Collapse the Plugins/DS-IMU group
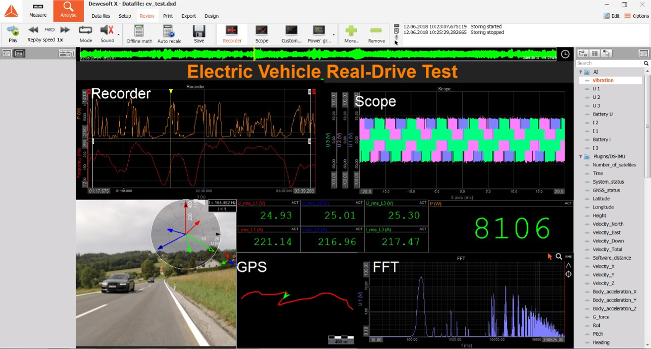 pos(581,156)
